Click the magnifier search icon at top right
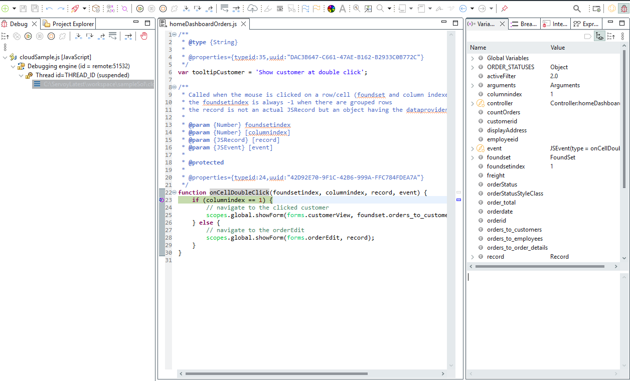This screenshot has width=630, height=381. 577,9
